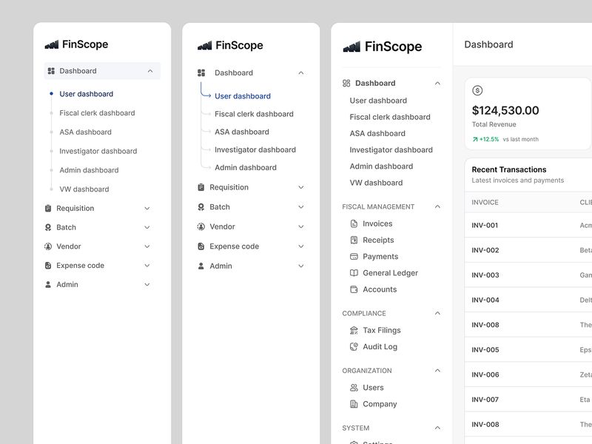Click Dashboard grid icon in middle sidebar
The height and width of the screenshot is (444, 592).
pos(201,73)
